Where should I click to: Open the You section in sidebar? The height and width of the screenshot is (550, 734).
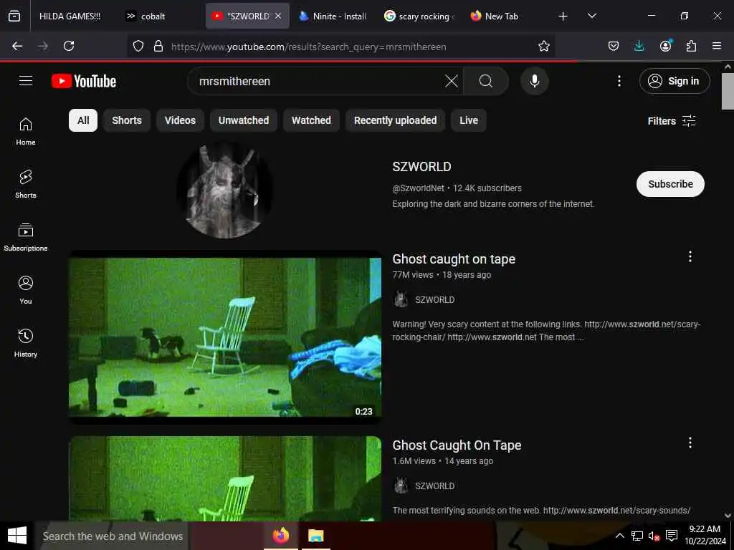(x=26, y=290)
